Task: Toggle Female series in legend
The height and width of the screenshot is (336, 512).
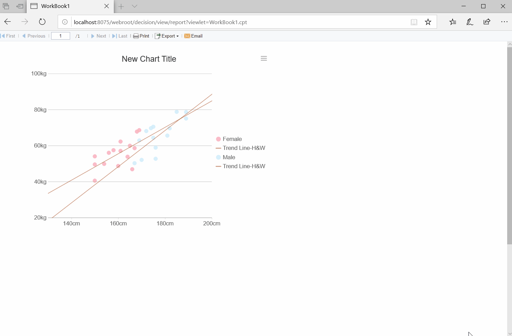Action: coord(229,139)
